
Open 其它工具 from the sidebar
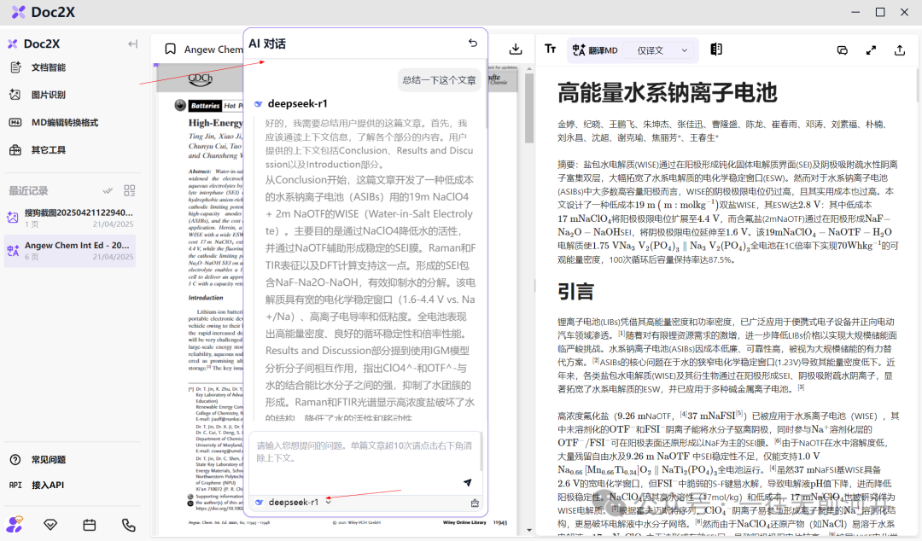click(x=48, y=150)
